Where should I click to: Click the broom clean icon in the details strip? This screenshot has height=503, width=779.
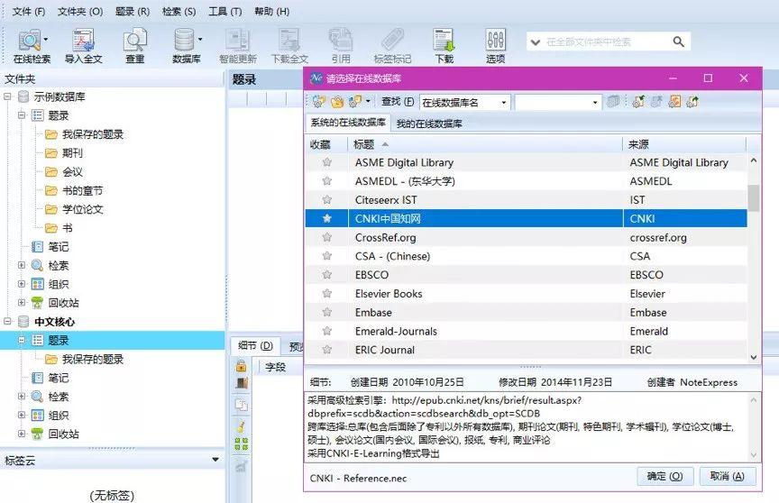[x=241, y=426]
